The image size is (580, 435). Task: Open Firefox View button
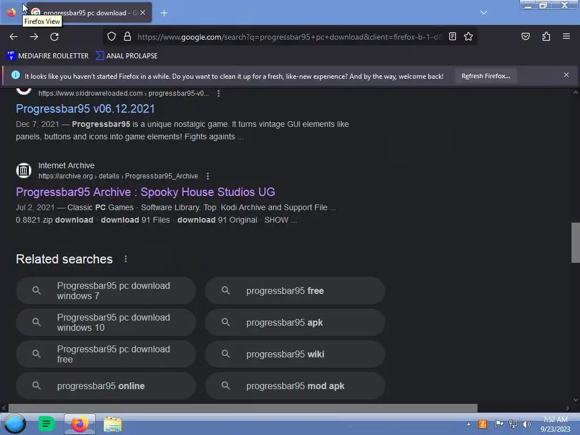(11, 12)
